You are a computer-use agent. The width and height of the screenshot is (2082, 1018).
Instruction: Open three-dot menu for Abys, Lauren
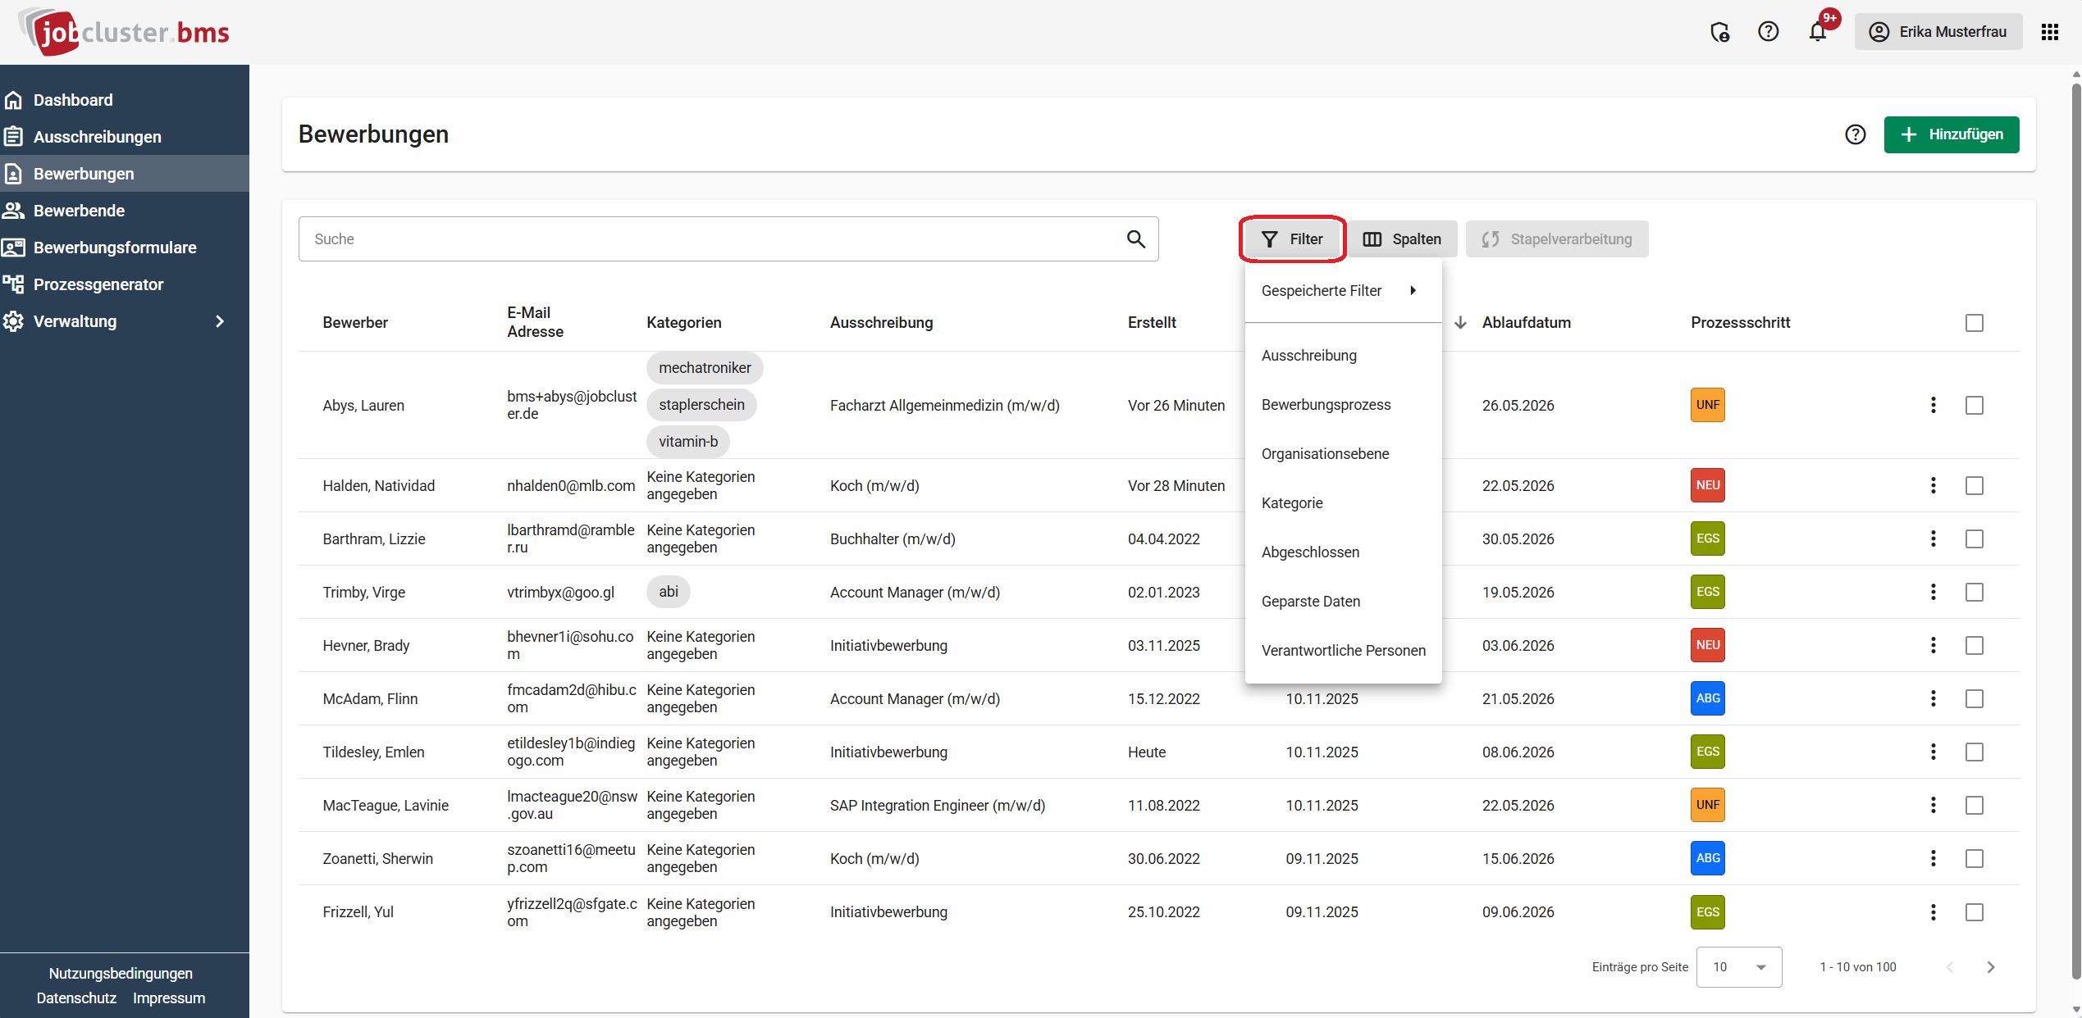click(1933, 405)
